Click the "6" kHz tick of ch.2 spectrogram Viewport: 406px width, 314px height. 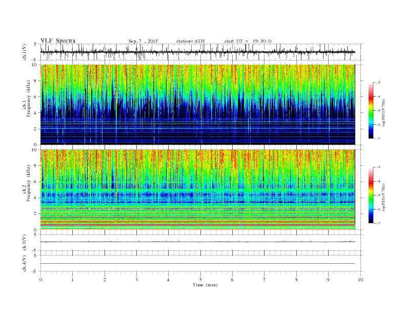(36, 182)
